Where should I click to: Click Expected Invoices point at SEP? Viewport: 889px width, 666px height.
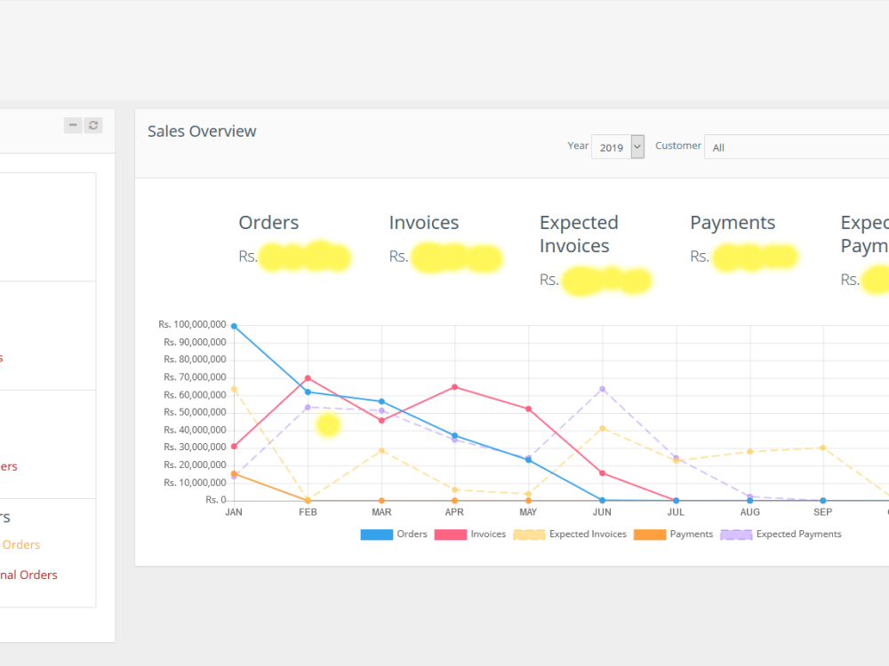pyautogui.click(x=823, y=448)
